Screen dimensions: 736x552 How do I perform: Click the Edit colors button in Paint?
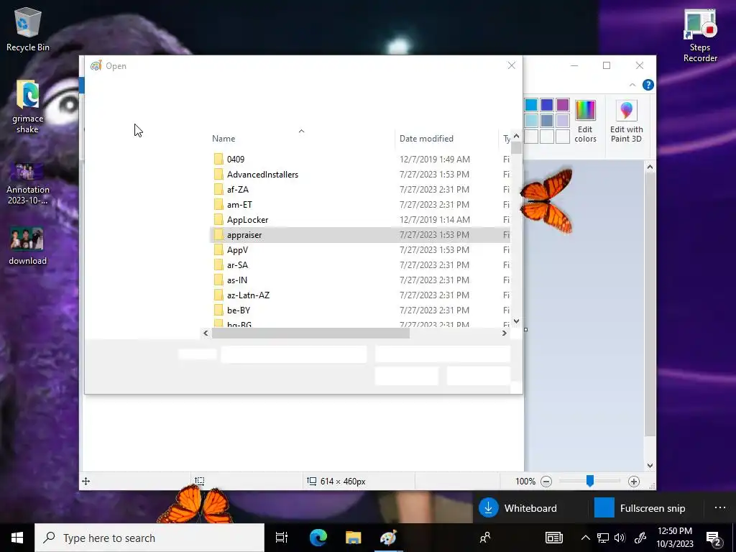tap(585, 121)
